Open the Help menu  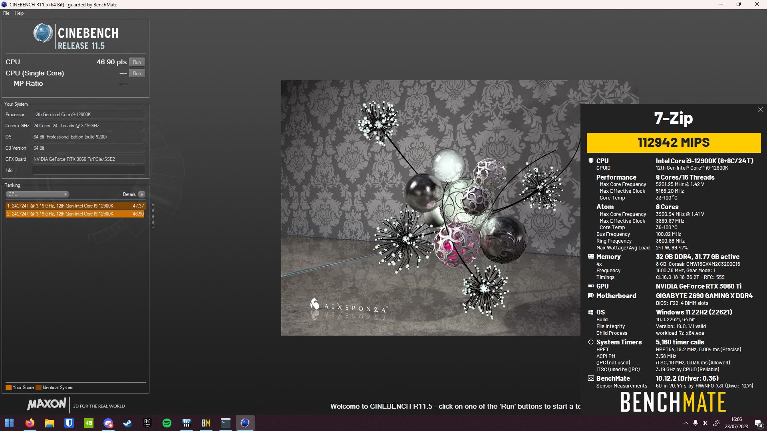coord(19,13)
